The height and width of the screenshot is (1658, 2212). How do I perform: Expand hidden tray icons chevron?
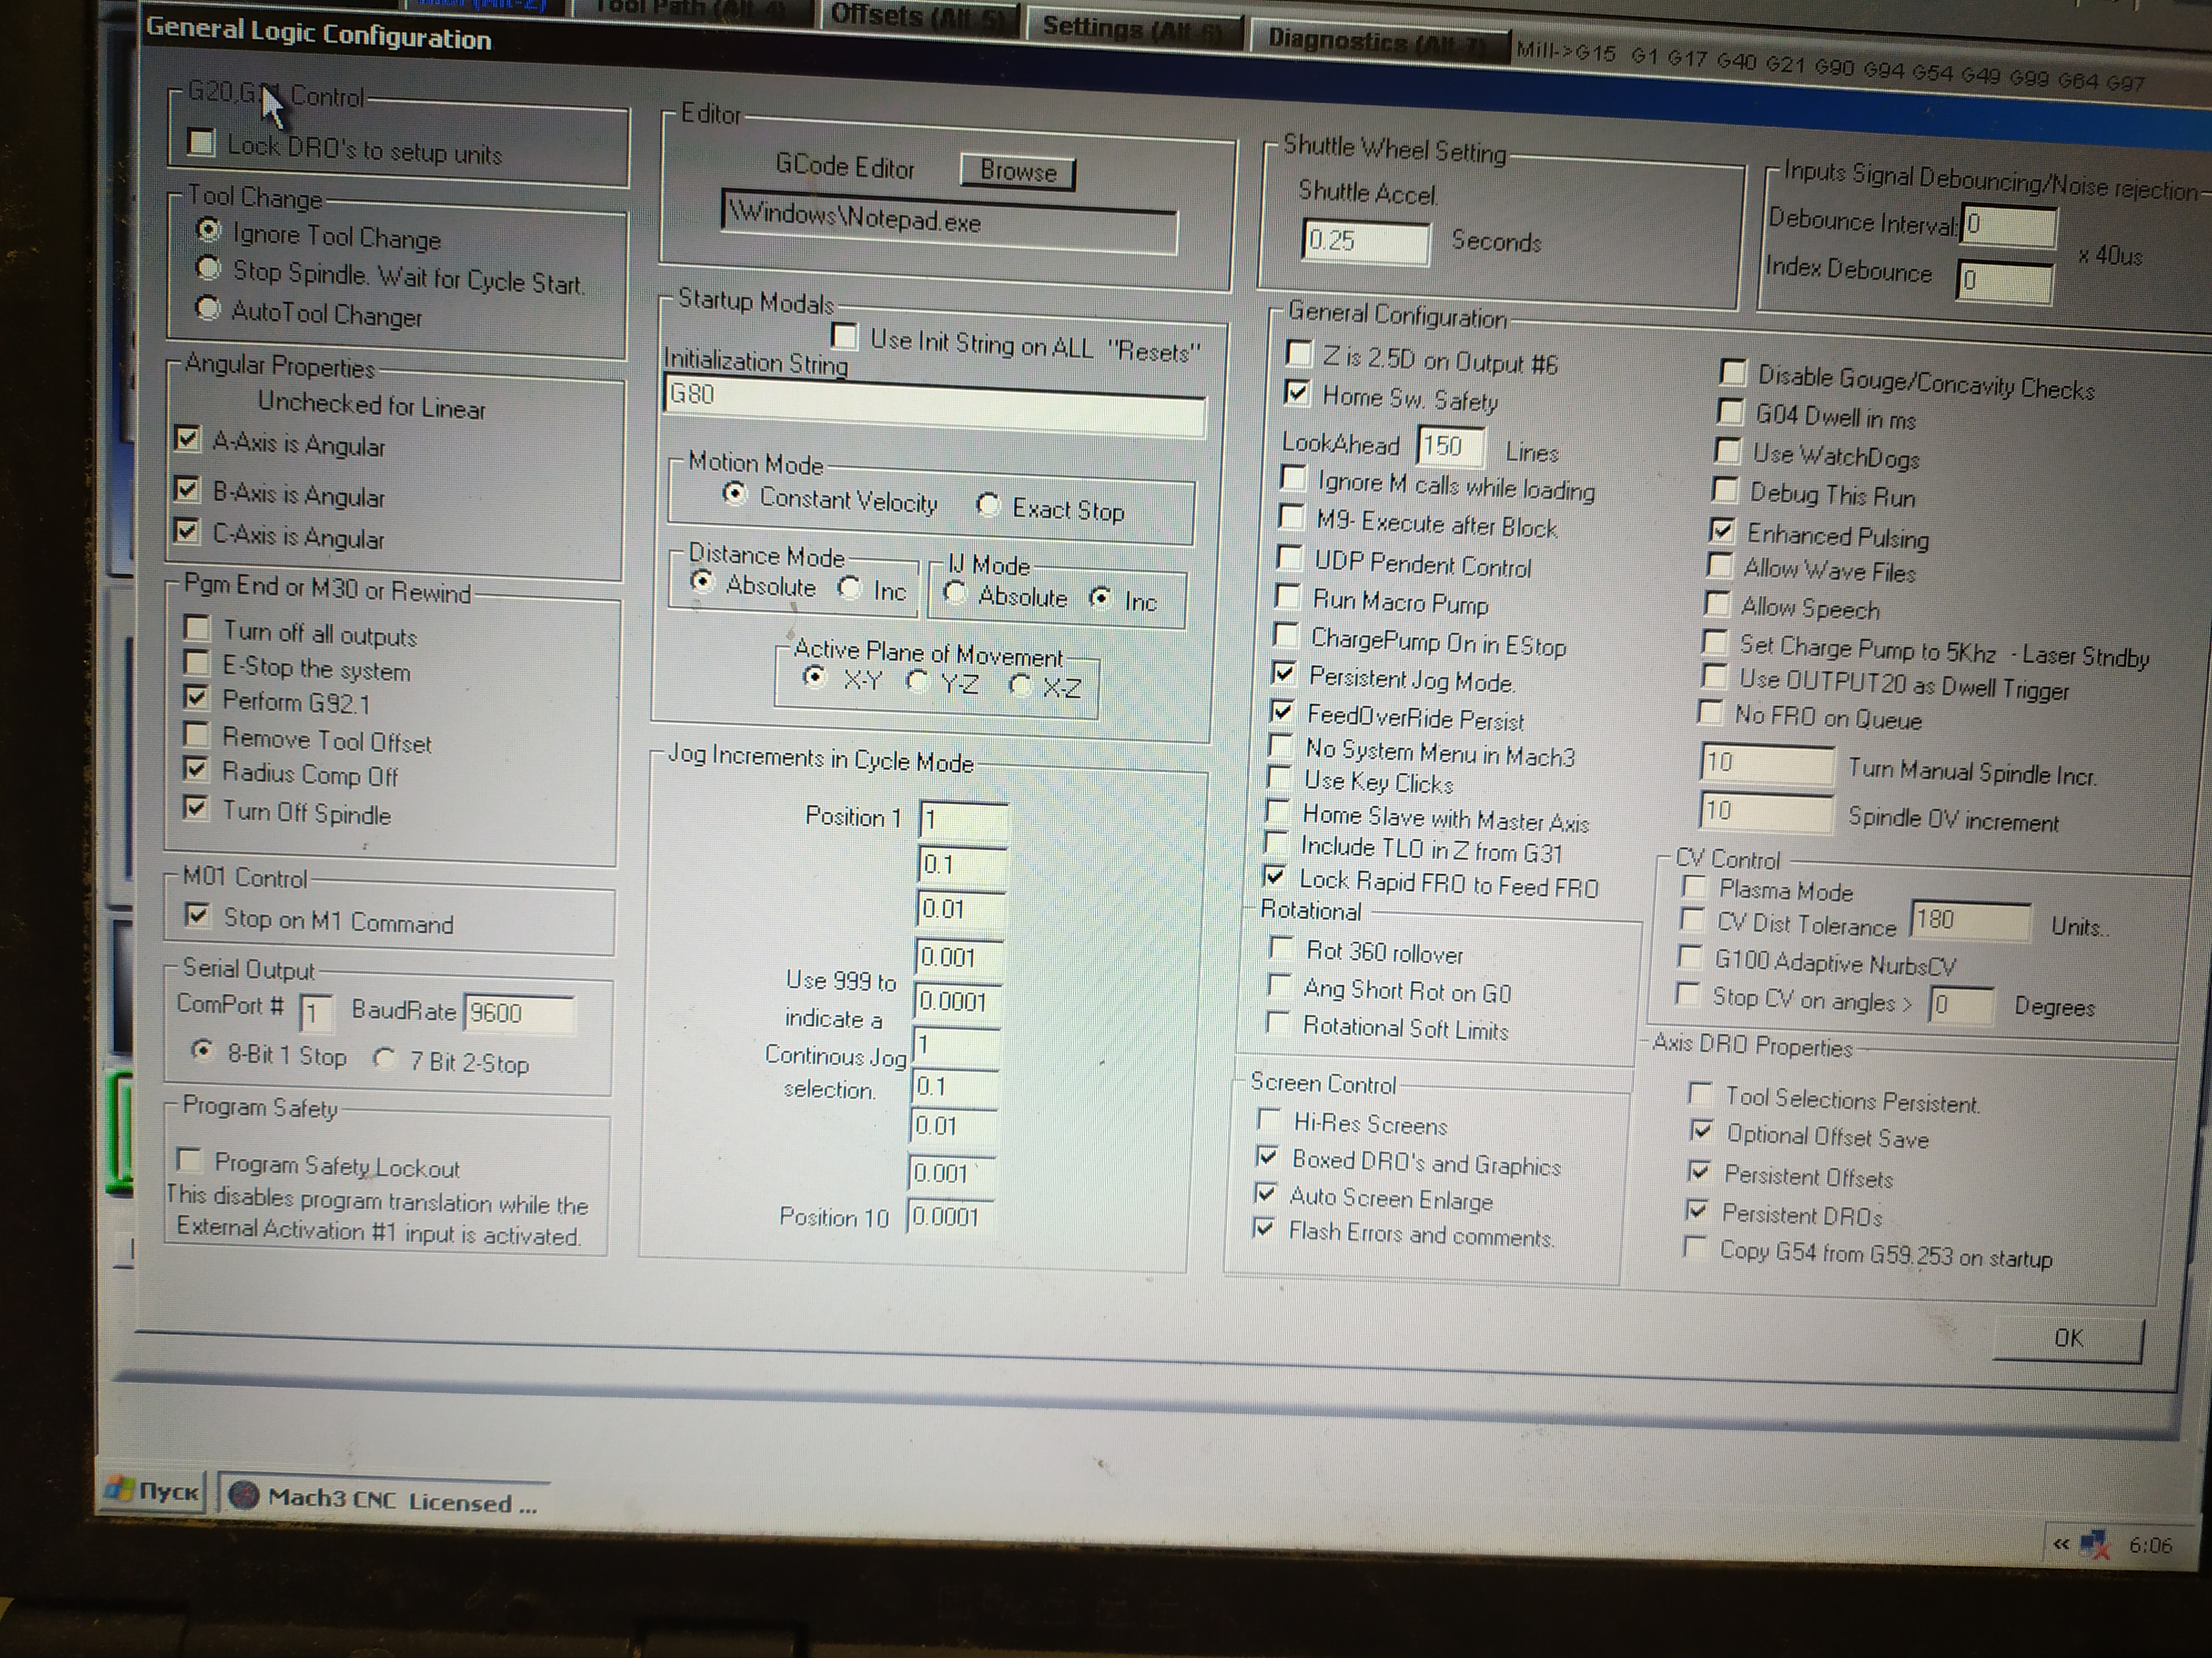pos(2060,1544)
